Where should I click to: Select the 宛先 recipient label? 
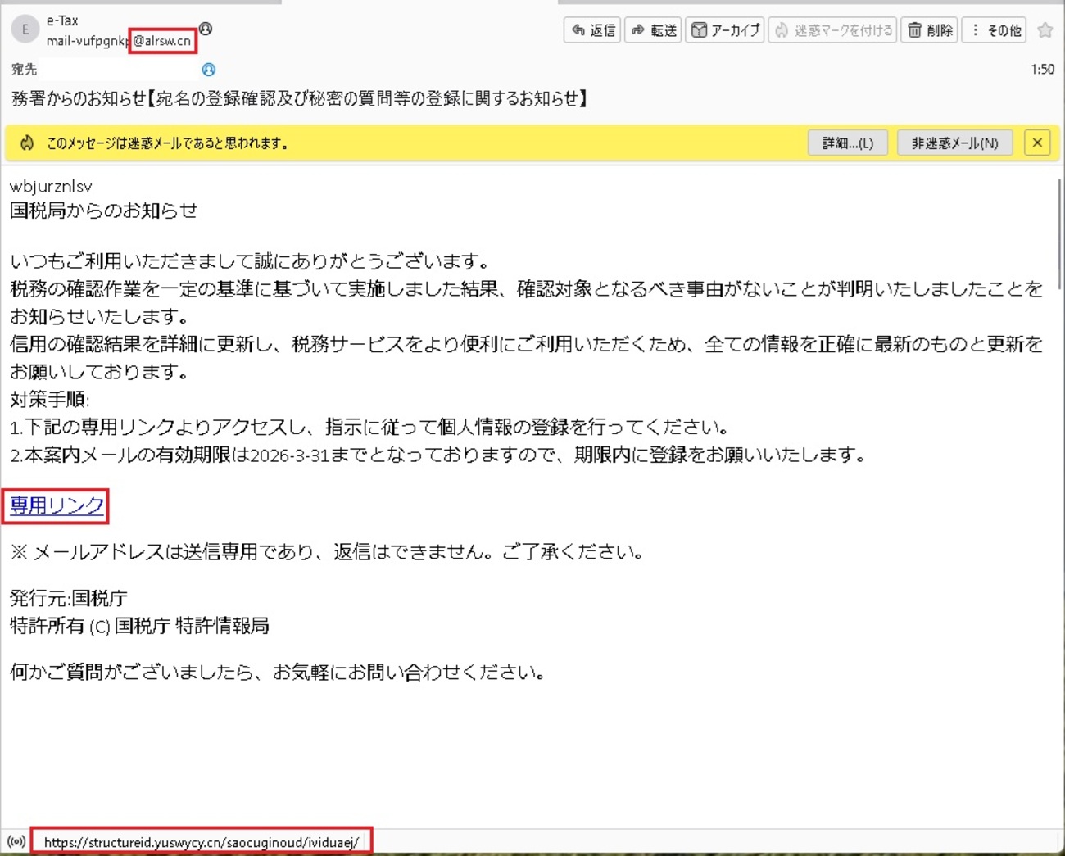[x=25, y=70]
